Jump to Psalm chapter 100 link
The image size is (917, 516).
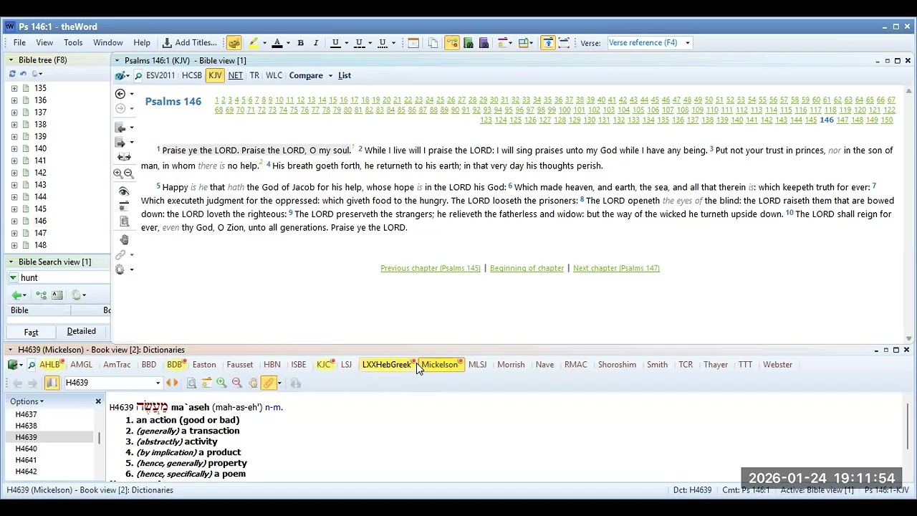coord(565,110)
